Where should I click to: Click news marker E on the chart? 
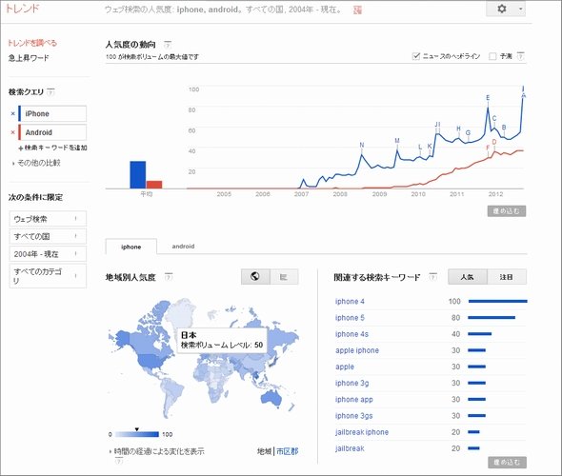[x=488, y=98]
